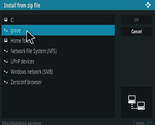Open the Home folder entry
The width and height of the screenshot is (155, 125).
click(58, 41)
